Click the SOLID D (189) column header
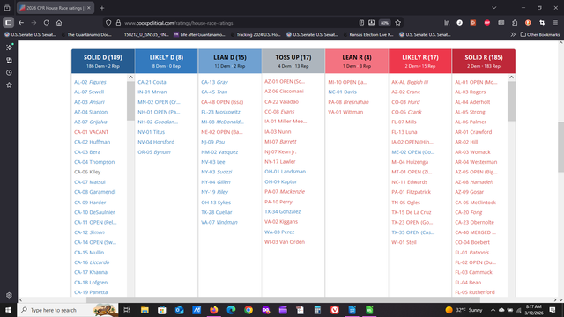This screenshot has width=564, height=317. click(103, 61)
